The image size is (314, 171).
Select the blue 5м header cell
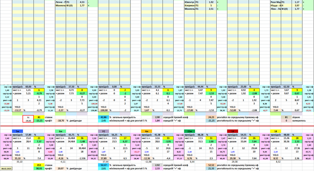click(17, 131)
